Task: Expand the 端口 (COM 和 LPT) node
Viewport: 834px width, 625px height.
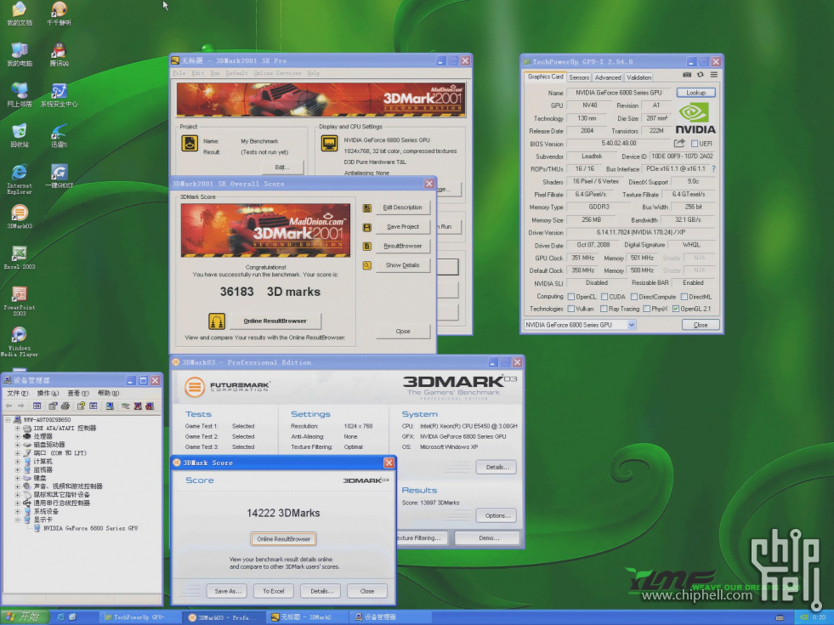Action: [18, 453]
